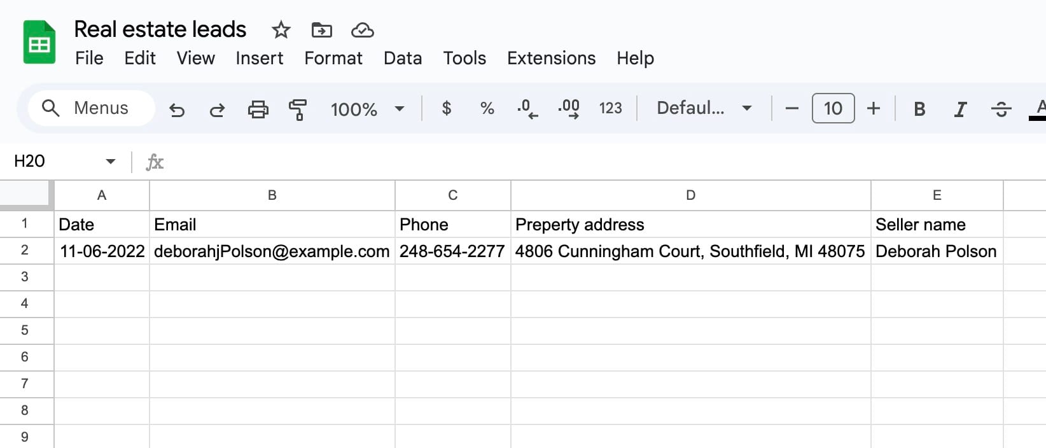Toggle italic formatting
Image resolution: width=1046 pixels, height=448 pixels.
pyautogui.click(x=959, y=109)
